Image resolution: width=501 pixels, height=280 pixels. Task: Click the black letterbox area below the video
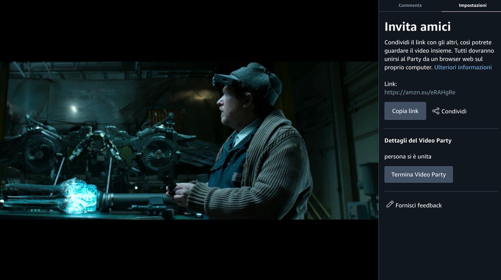(189, 250)
